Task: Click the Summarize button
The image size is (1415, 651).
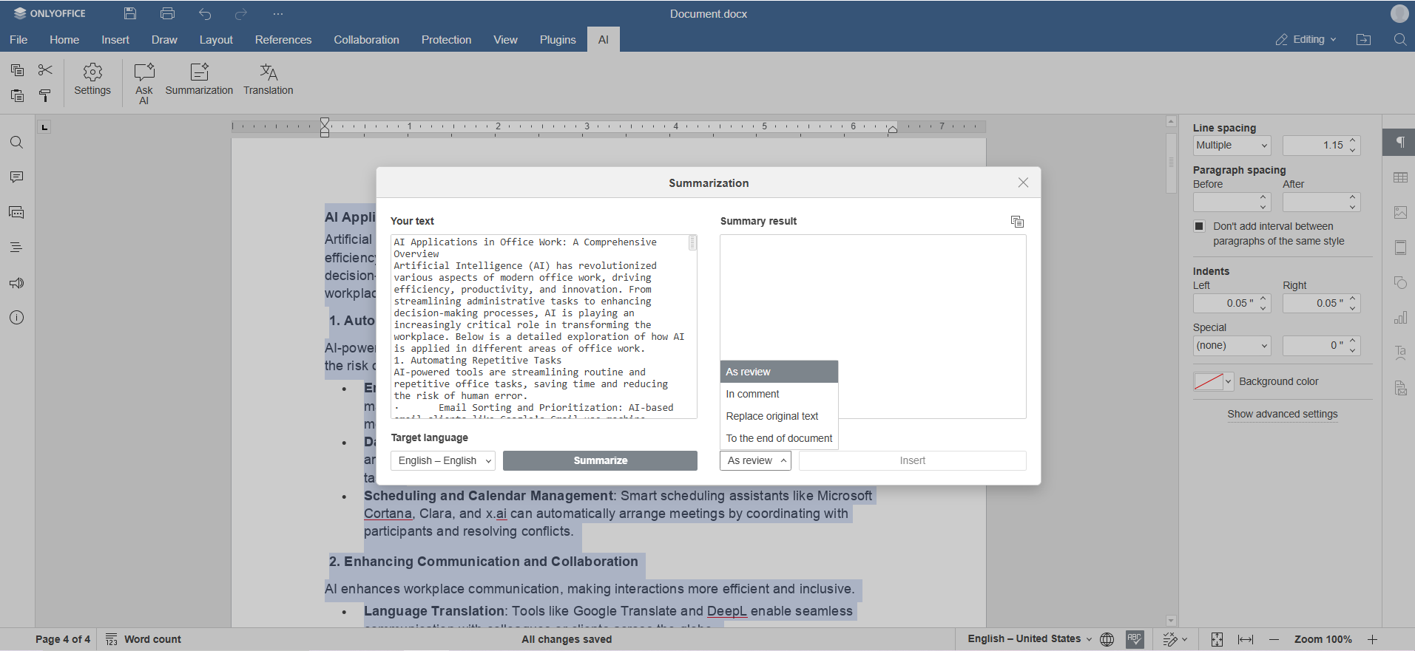Action: tap(600, 460)
